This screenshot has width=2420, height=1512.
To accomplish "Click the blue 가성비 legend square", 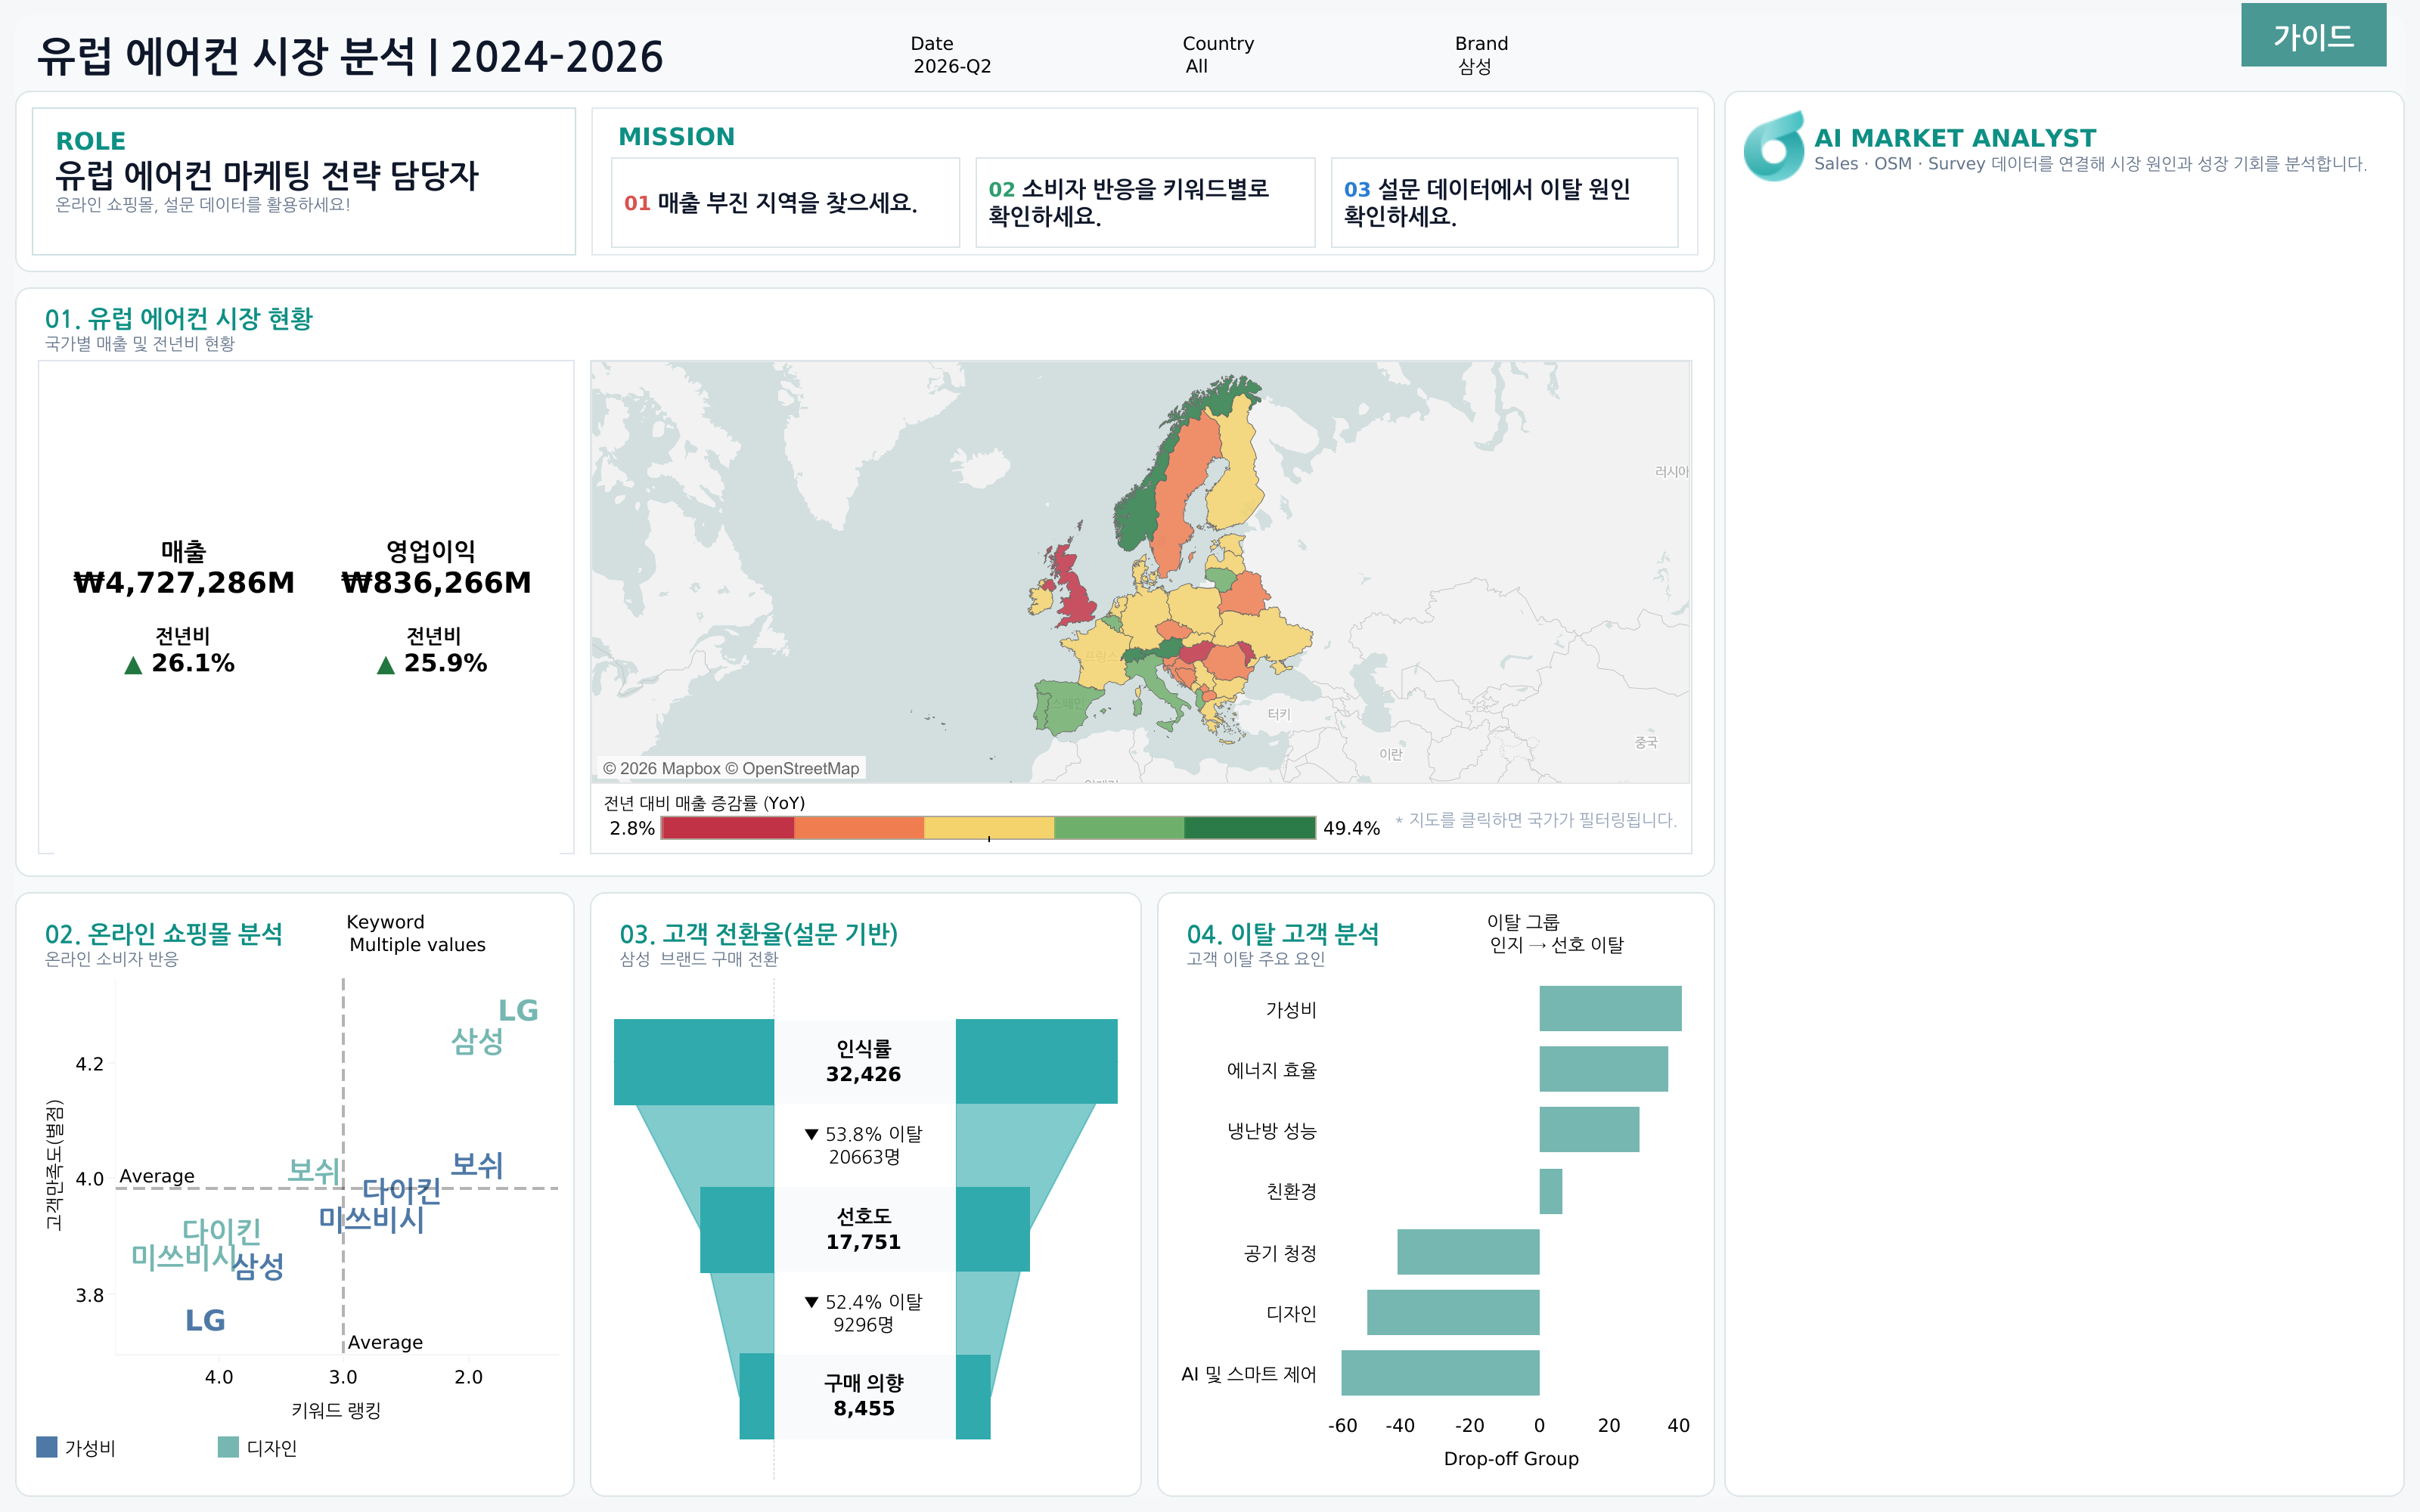I will tap(47, 1447).
